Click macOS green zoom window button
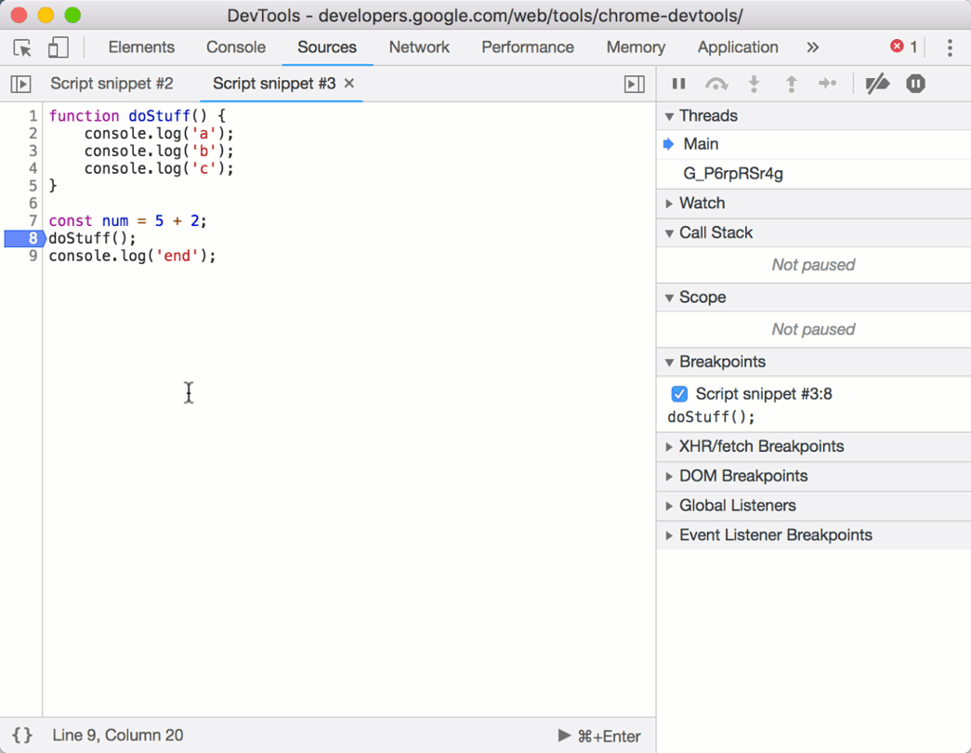 coord(72,15)
